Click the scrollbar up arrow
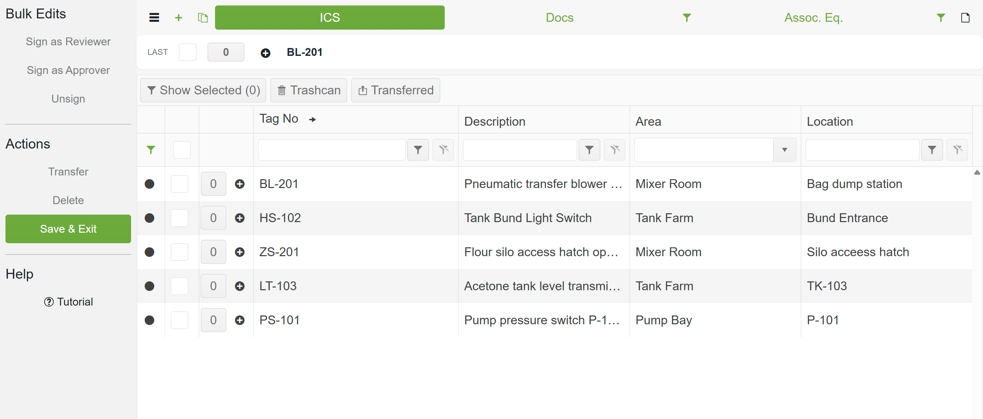983x419 pixels. [x=977, y=173]
